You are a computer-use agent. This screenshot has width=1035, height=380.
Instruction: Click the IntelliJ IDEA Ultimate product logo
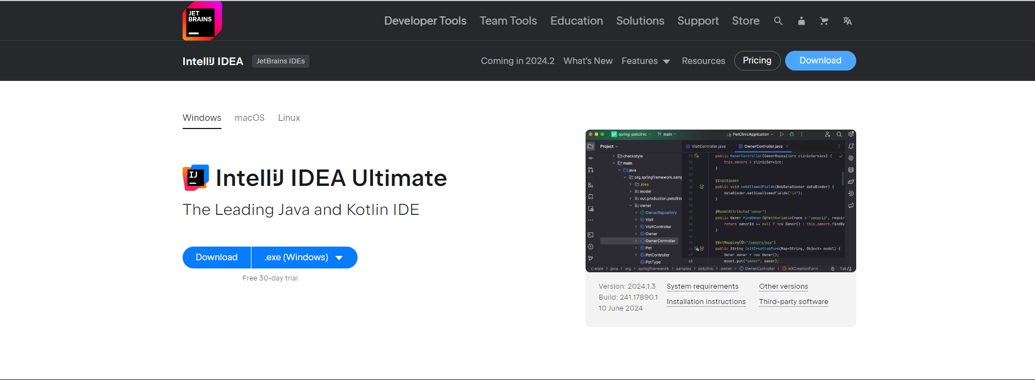click(x=196, y=178)
